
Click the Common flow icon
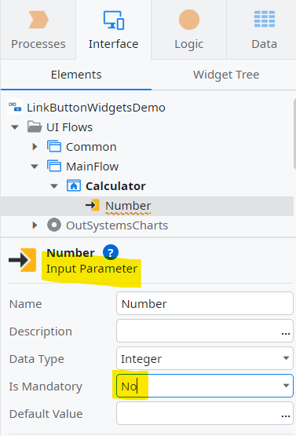coord(54,146)
